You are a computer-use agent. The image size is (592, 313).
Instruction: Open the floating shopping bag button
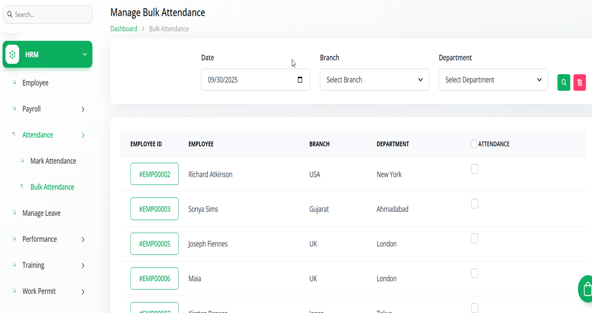click(586, 289)
